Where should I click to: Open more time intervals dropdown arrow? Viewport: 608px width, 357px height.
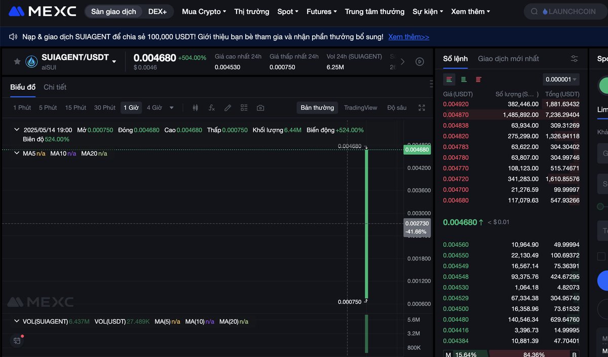pos(172,108)
